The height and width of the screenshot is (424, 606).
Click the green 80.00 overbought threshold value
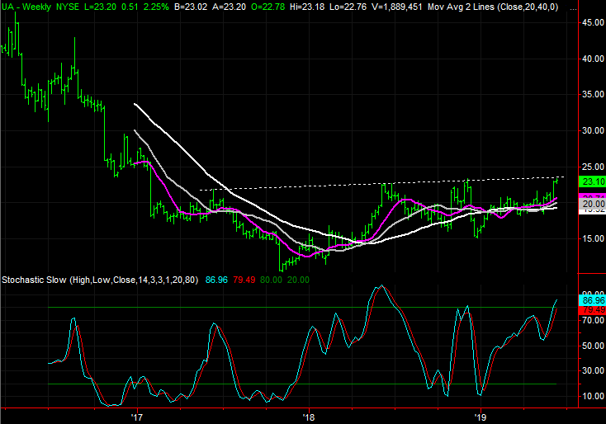pos(271,281)
